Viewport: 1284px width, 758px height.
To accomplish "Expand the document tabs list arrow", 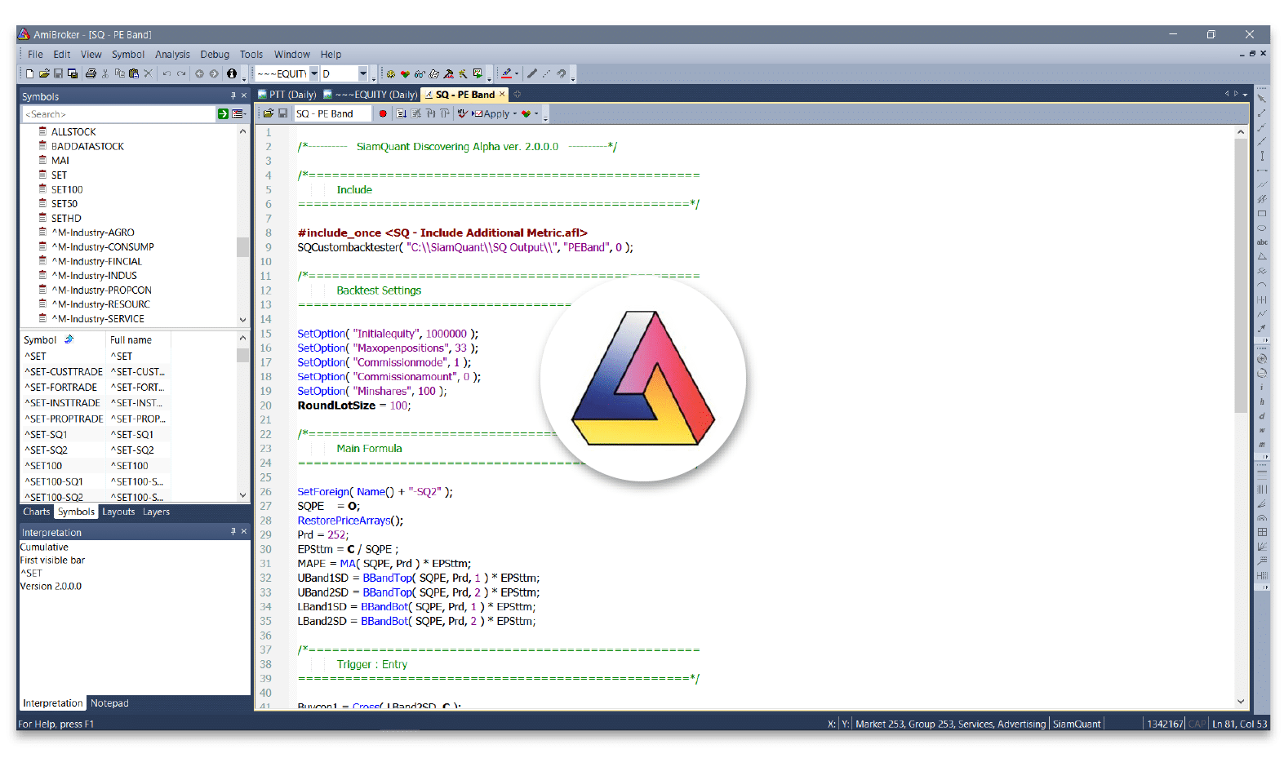I will click(1245, 95).
